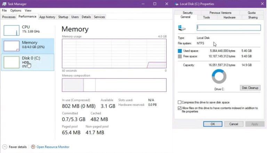Click the Fewer details arrow icon
Image resolution: width=267 pixels, height=153 pixels.
(5, 147)
